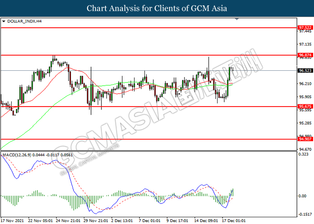Click the Chart Analysis for Clients header title

[157, 8]
